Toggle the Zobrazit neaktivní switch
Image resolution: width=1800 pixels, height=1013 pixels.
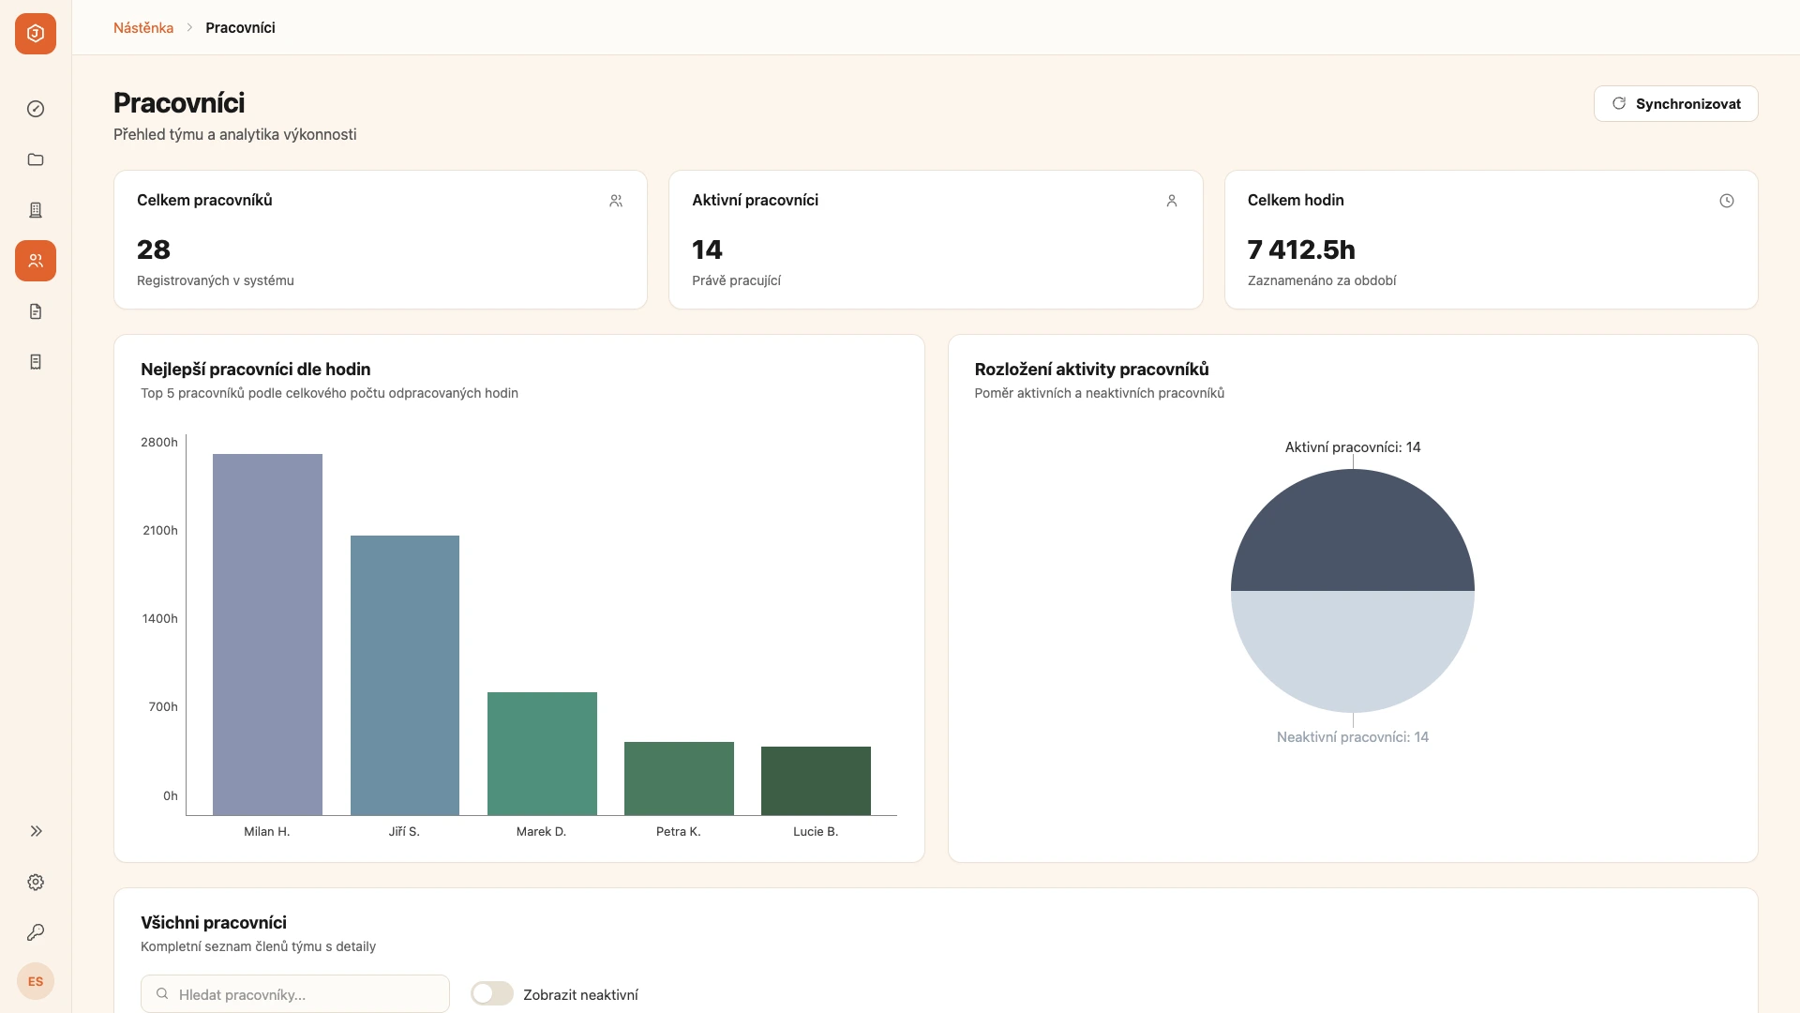point(492,993)
